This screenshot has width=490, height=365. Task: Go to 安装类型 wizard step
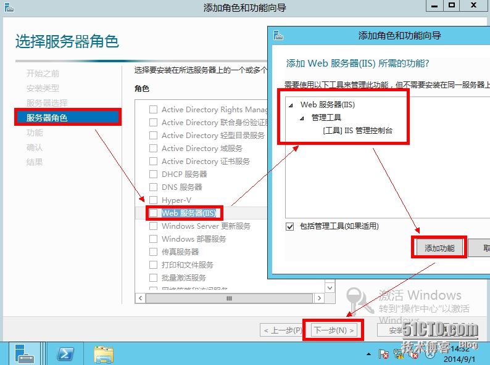click(x=43, y=88)
